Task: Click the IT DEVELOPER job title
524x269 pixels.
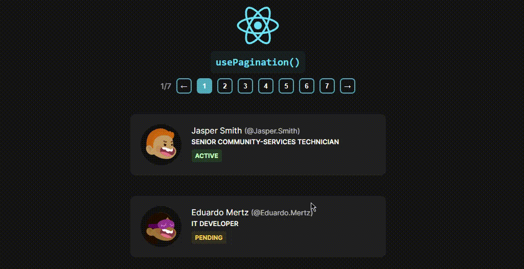Action: click(x=215, y=223)
